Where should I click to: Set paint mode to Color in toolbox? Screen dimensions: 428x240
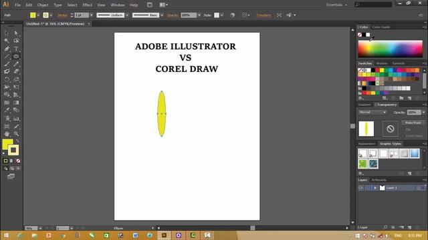(x=5, y=161)
